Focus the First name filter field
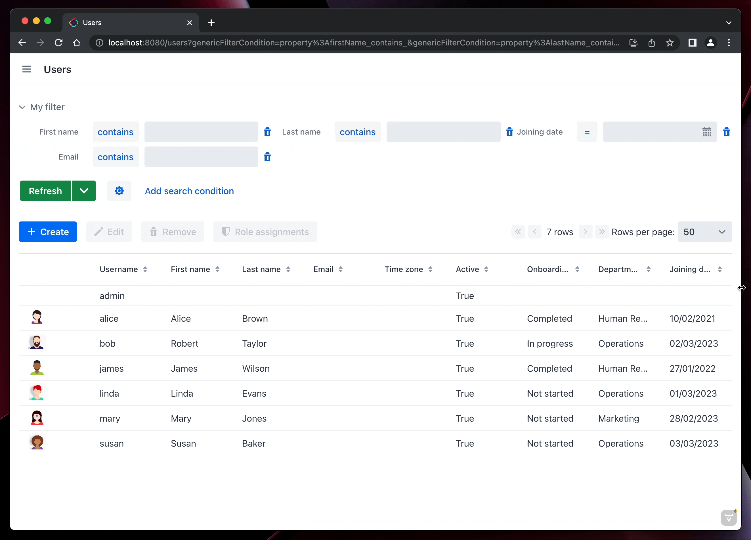The width and height of the screenshot is (751, 540). tap(201, 132)
